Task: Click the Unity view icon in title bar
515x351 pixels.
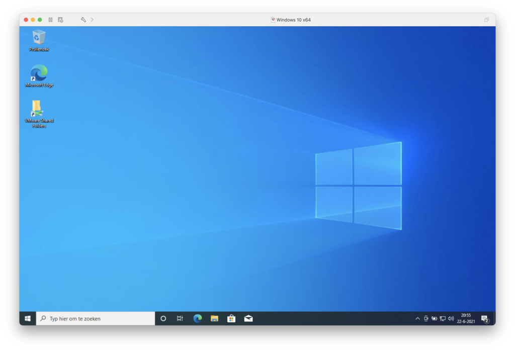Action: (x=486, y=20)
